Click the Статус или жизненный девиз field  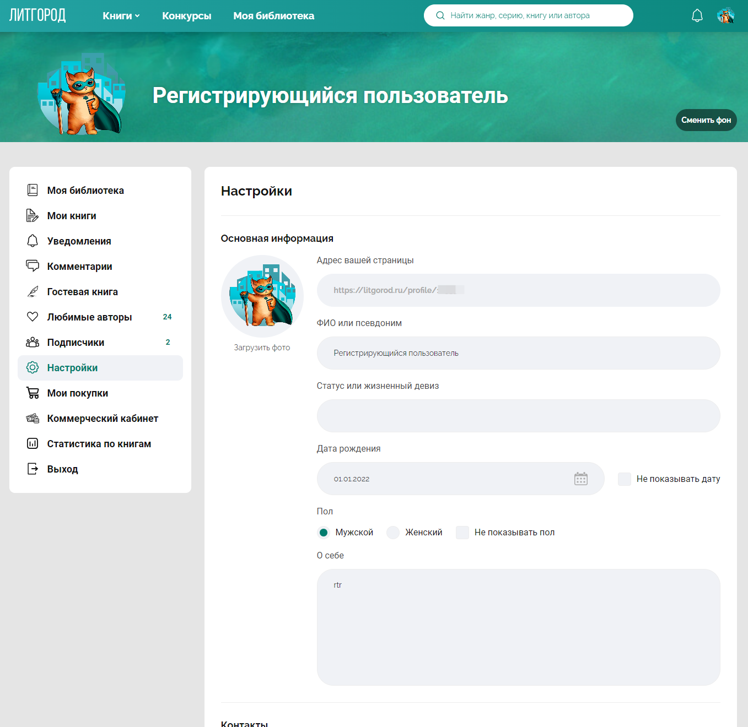pos(518,416)
